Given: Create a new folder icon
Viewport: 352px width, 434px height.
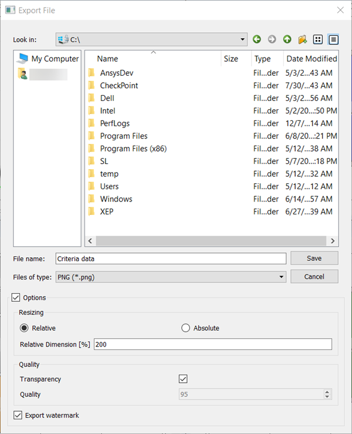Looking at the screenshot, I should click(303, 39).
